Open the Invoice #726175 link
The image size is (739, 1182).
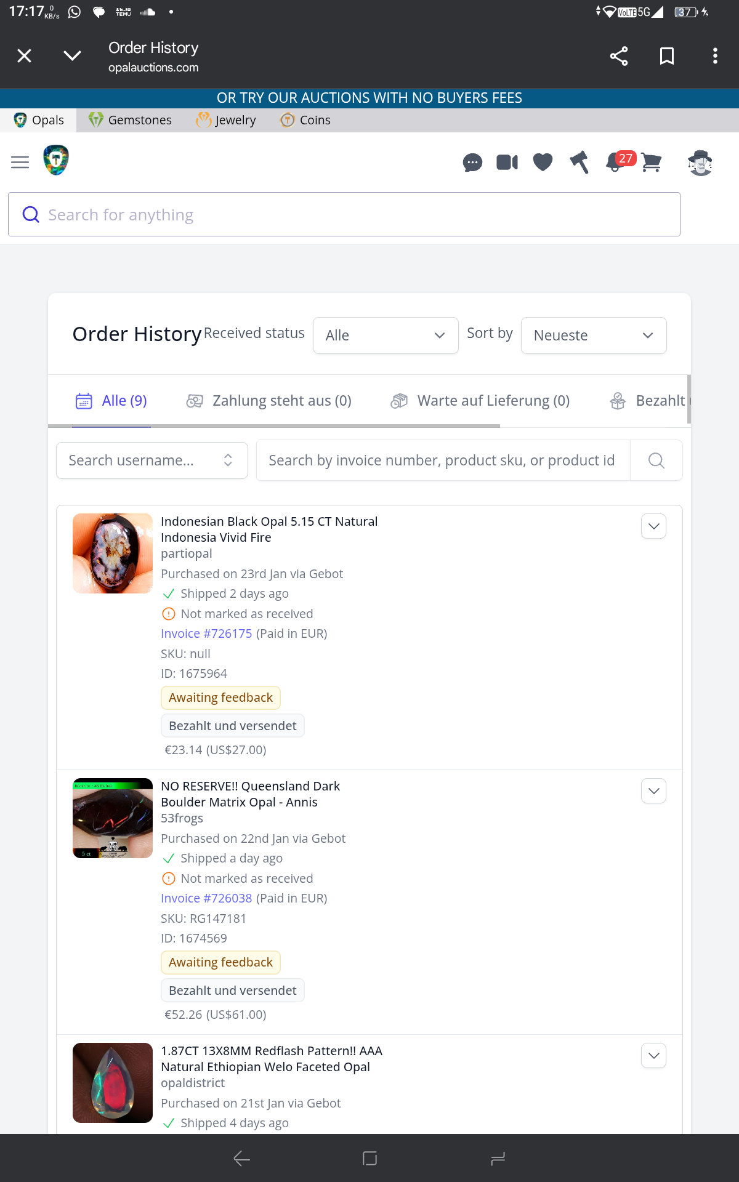[206, 633]
